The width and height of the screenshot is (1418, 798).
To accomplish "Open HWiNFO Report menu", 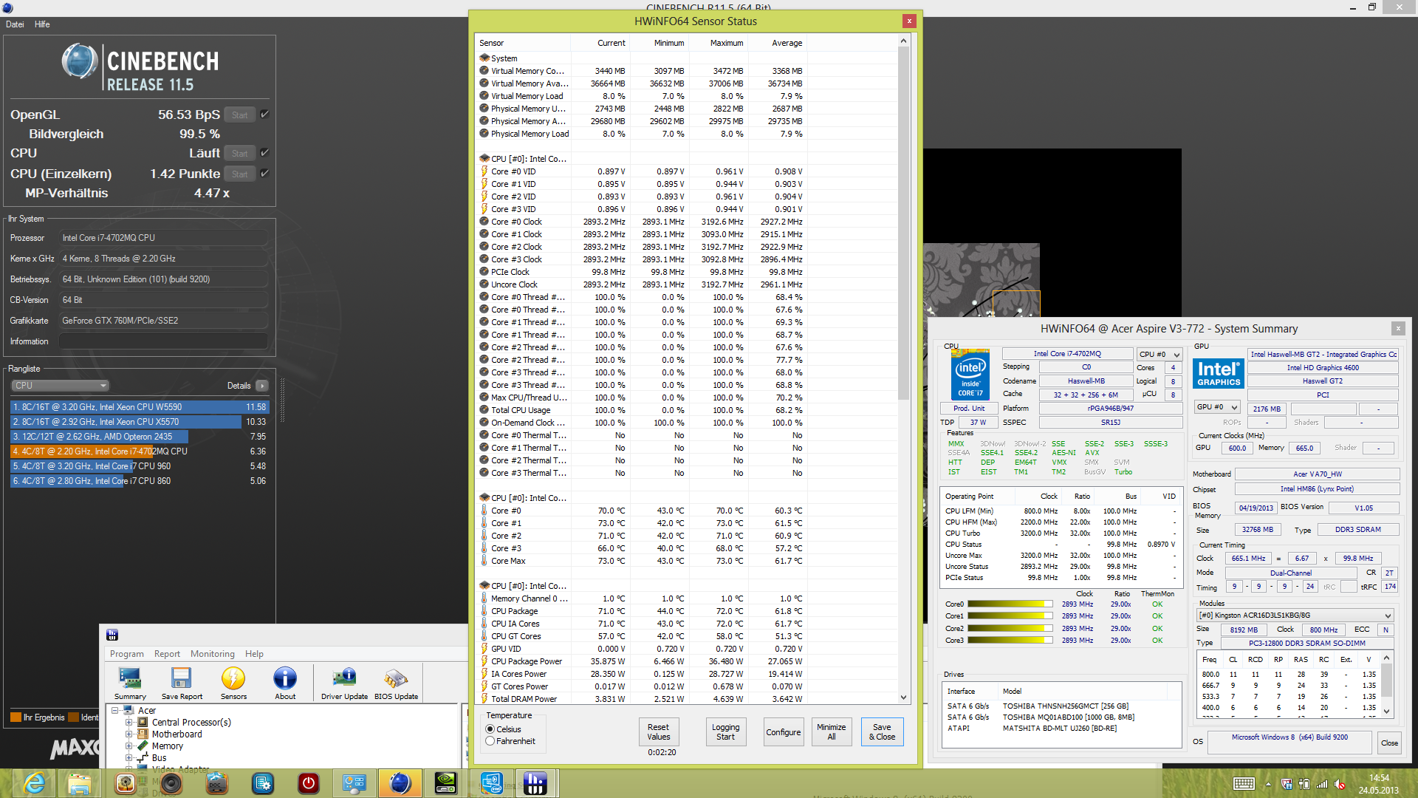I will 167,654.
